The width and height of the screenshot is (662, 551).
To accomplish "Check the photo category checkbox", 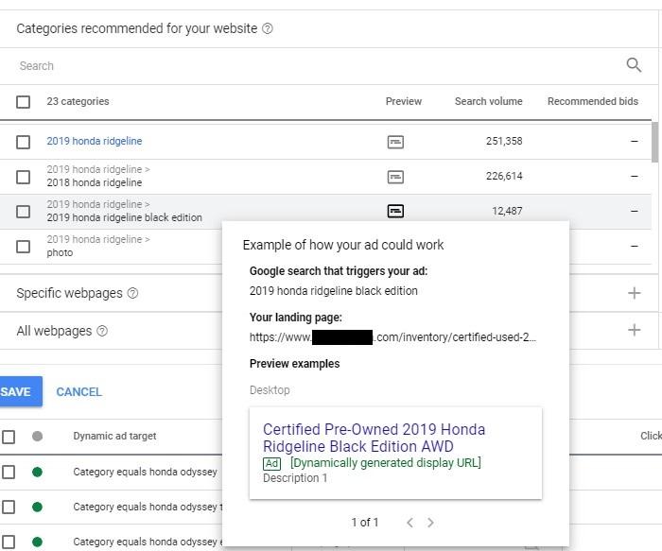I will point(24,247).
